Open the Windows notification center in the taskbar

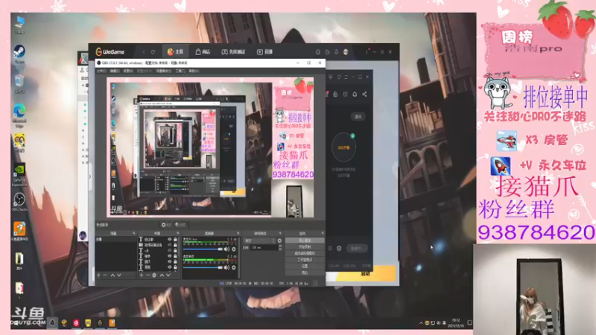(469, 323)
